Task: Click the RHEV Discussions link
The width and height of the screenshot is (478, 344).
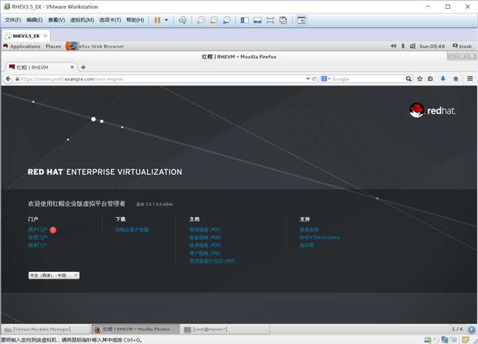Action: 319,237
